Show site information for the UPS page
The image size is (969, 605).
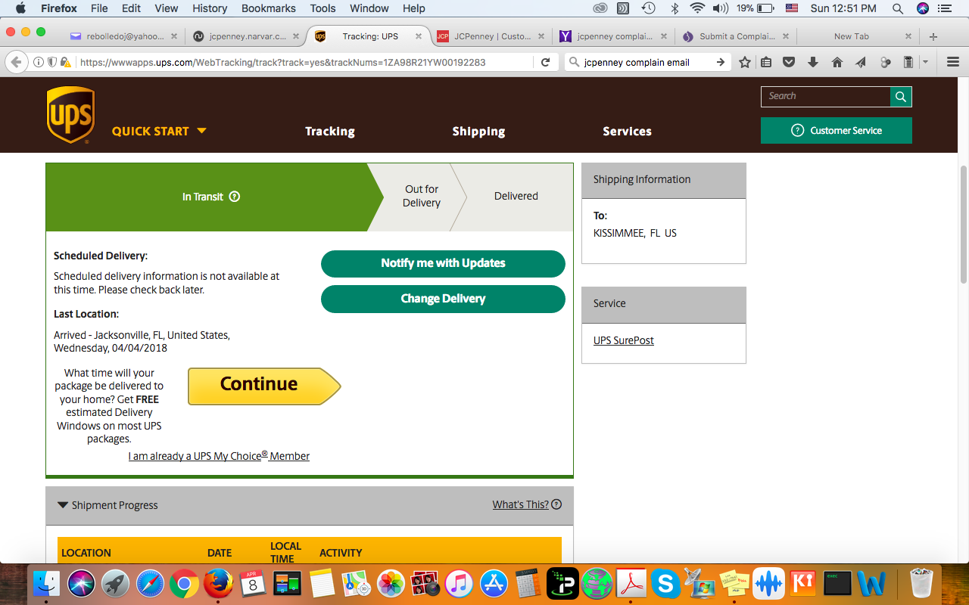pyautogui.click(x=38, y=62)
